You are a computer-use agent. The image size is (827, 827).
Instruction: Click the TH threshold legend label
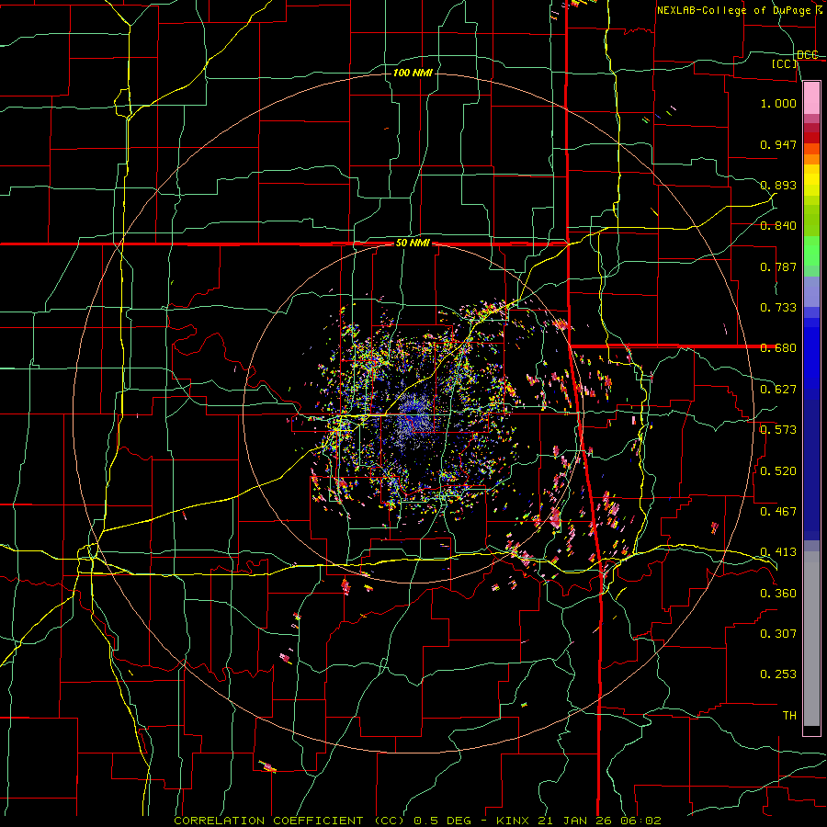click(x=789, y=715)
